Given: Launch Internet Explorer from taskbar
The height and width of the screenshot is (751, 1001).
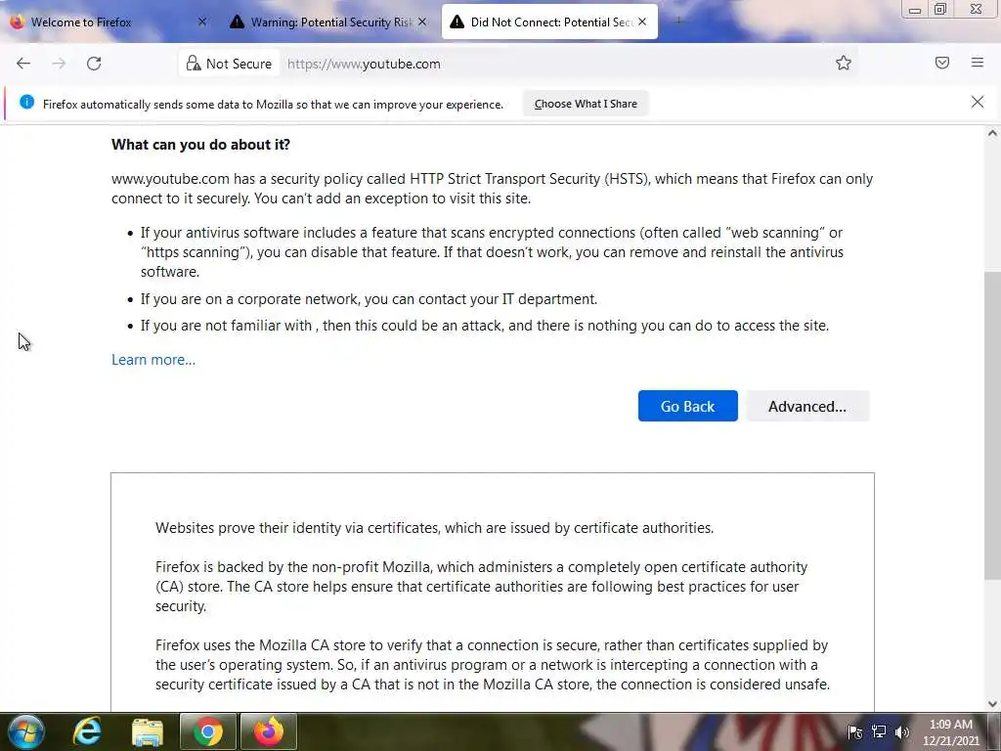Looking at the screenshot, I should click(87, 731).
